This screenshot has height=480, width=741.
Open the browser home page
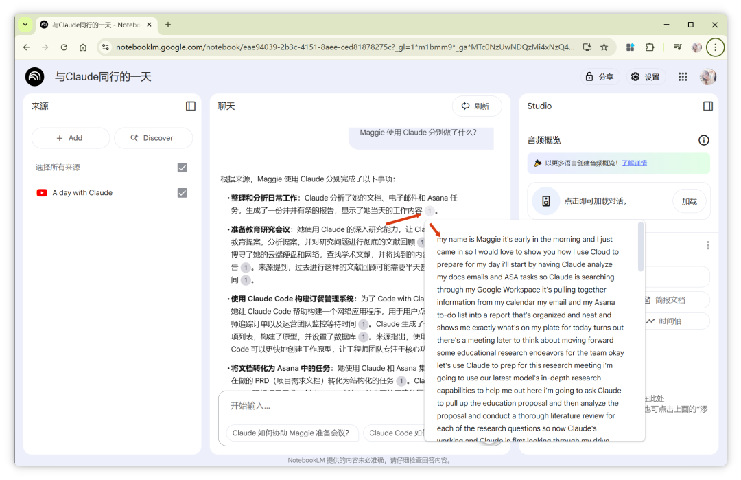tap(83, 47)
